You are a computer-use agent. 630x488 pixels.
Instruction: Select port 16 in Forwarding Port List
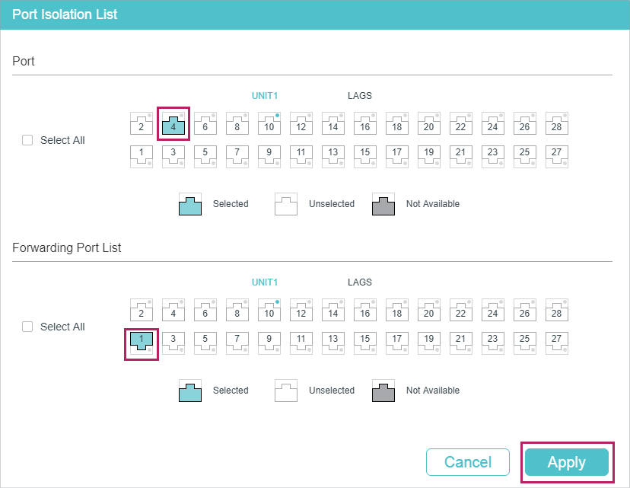click(x=364, y=311)
